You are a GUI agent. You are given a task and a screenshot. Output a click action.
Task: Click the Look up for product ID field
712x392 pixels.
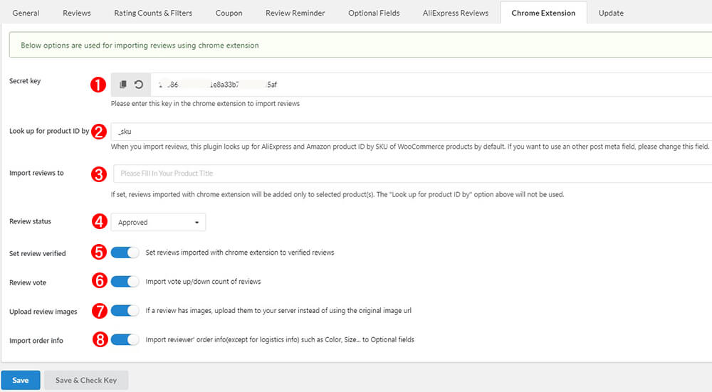(x=406, y=132)
